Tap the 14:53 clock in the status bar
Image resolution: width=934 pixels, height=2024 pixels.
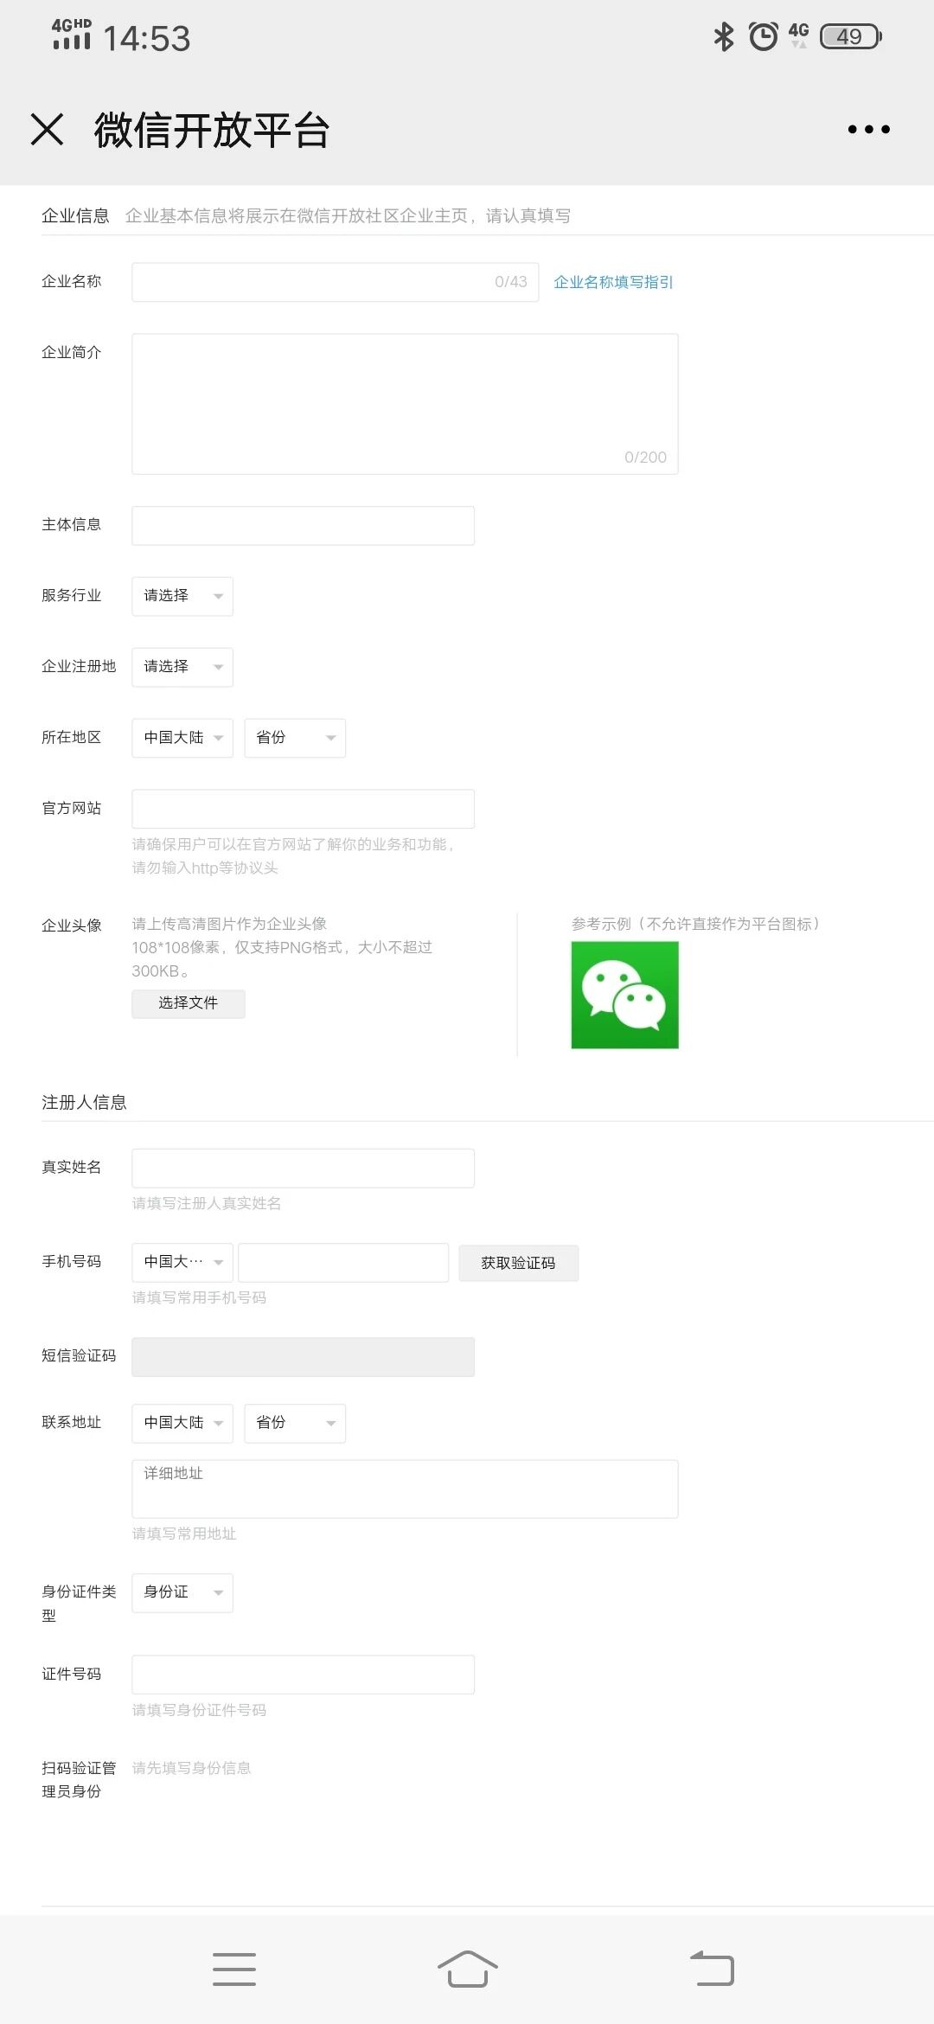click(146, 38)
